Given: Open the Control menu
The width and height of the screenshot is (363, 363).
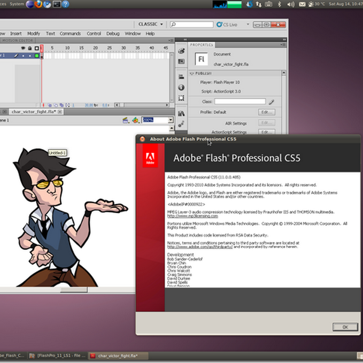Looking at the screenshot, I should 94,34.
